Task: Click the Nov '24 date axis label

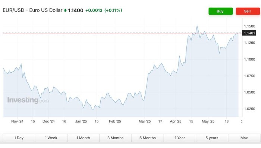Action: pos(17,121)
